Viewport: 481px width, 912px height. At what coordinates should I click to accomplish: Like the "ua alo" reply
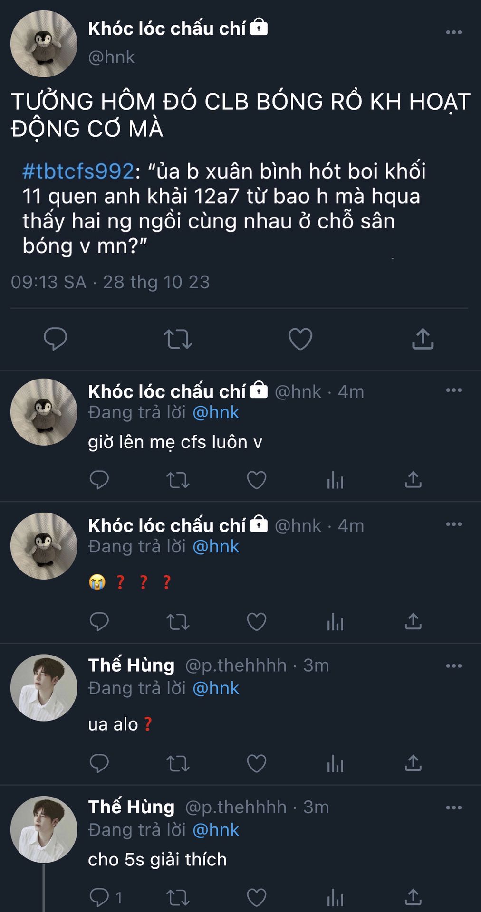point(257,763)
